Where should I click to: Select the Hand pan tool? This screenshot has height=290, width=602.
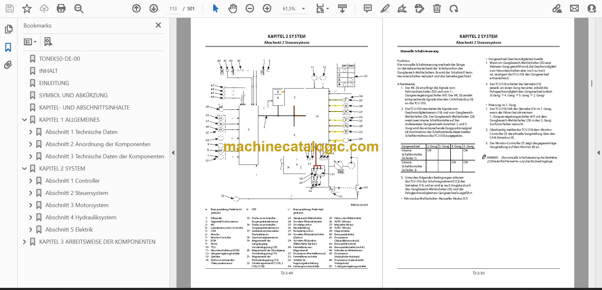tap(232, 8)
